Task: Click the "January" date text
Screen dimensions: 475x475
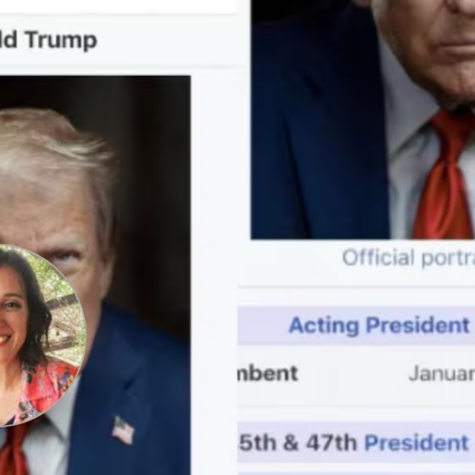Action: [x=442, y=373]
